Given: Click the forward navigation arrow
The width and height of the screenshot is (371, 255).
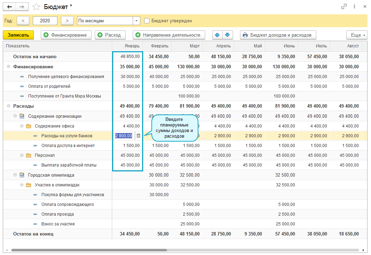Looking at the screenshot, I should 22,7.
